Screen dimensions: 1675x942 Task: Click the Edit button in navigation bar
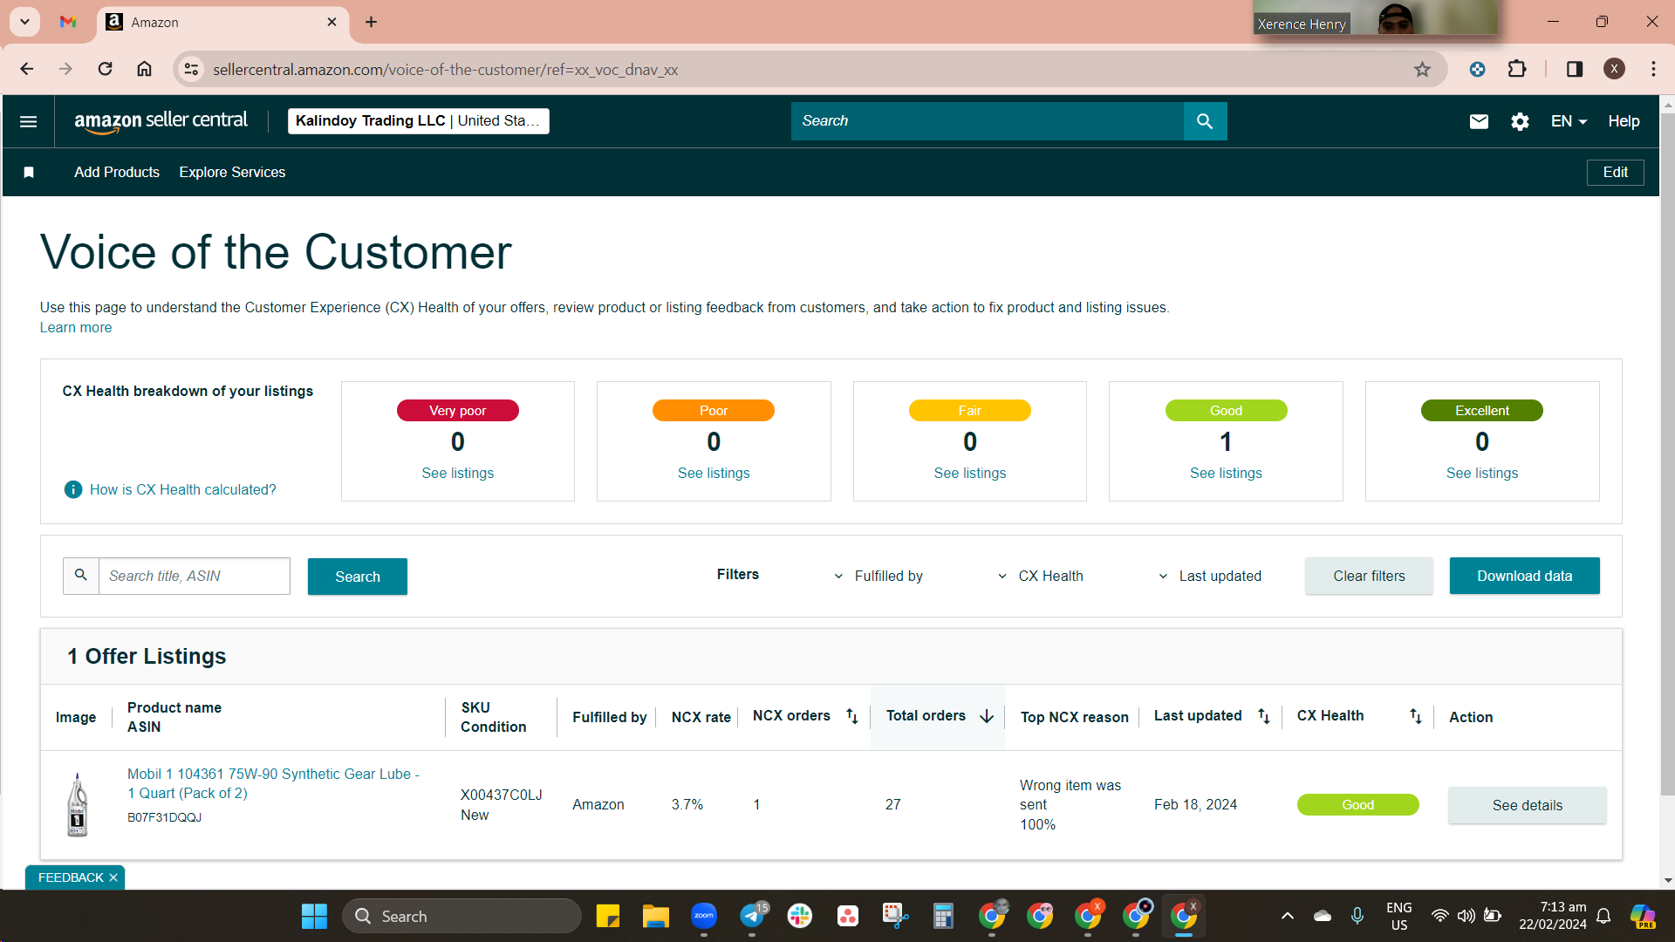[1615, 172]
